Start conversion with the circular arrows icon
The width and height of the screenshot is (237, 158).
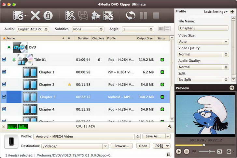[131, 15]
